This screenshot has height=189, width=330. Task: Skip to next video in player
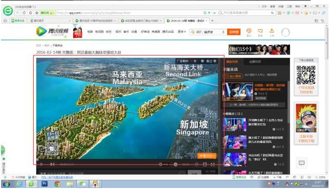(x=52, y=164)
